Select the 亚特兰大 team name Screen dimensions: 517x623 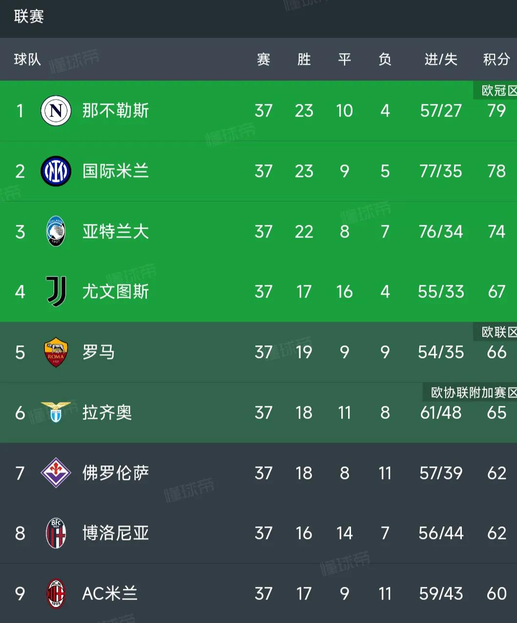[x=115, y=231]
